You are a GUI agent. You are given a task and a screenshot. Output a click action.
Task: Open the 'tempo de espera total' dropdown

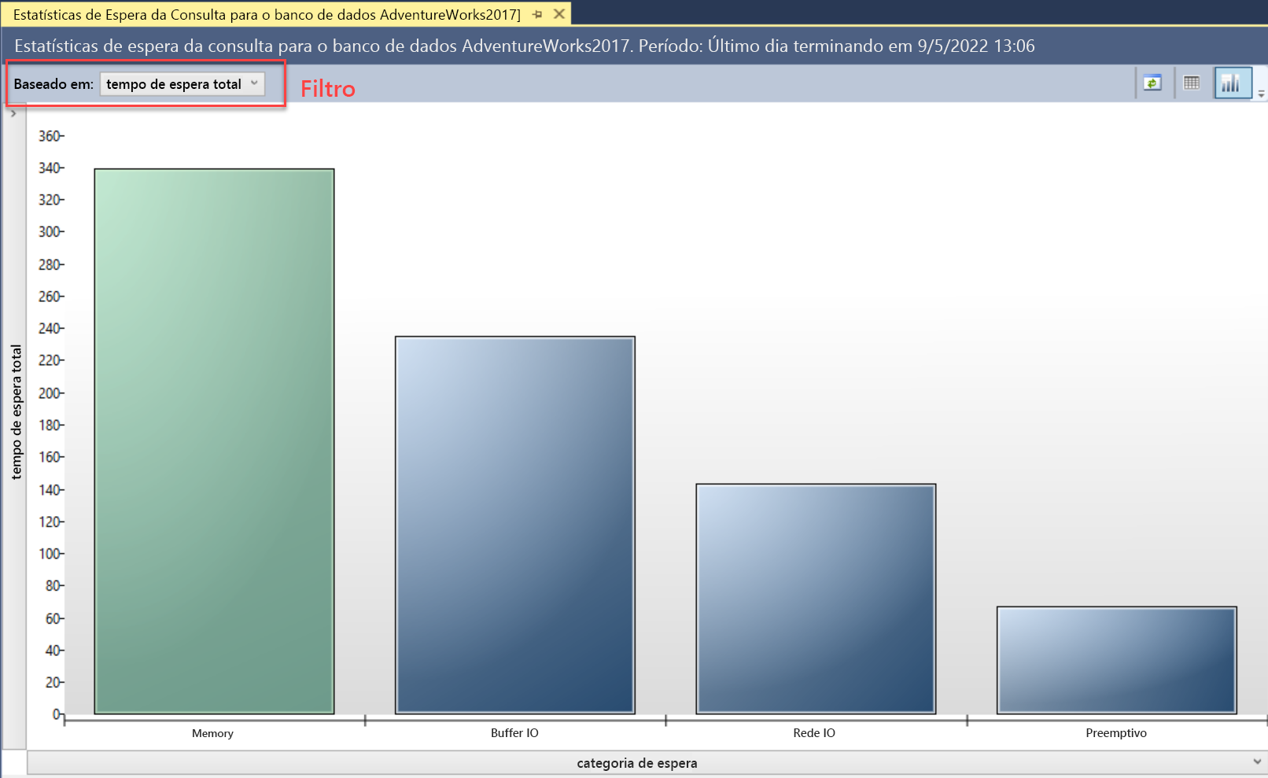(x=182, y=84)
